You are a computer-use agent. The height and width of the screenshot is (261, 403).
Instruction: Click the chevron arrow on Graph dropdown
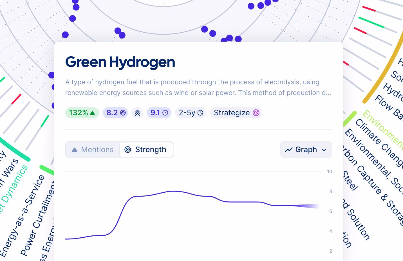point(324,150)
